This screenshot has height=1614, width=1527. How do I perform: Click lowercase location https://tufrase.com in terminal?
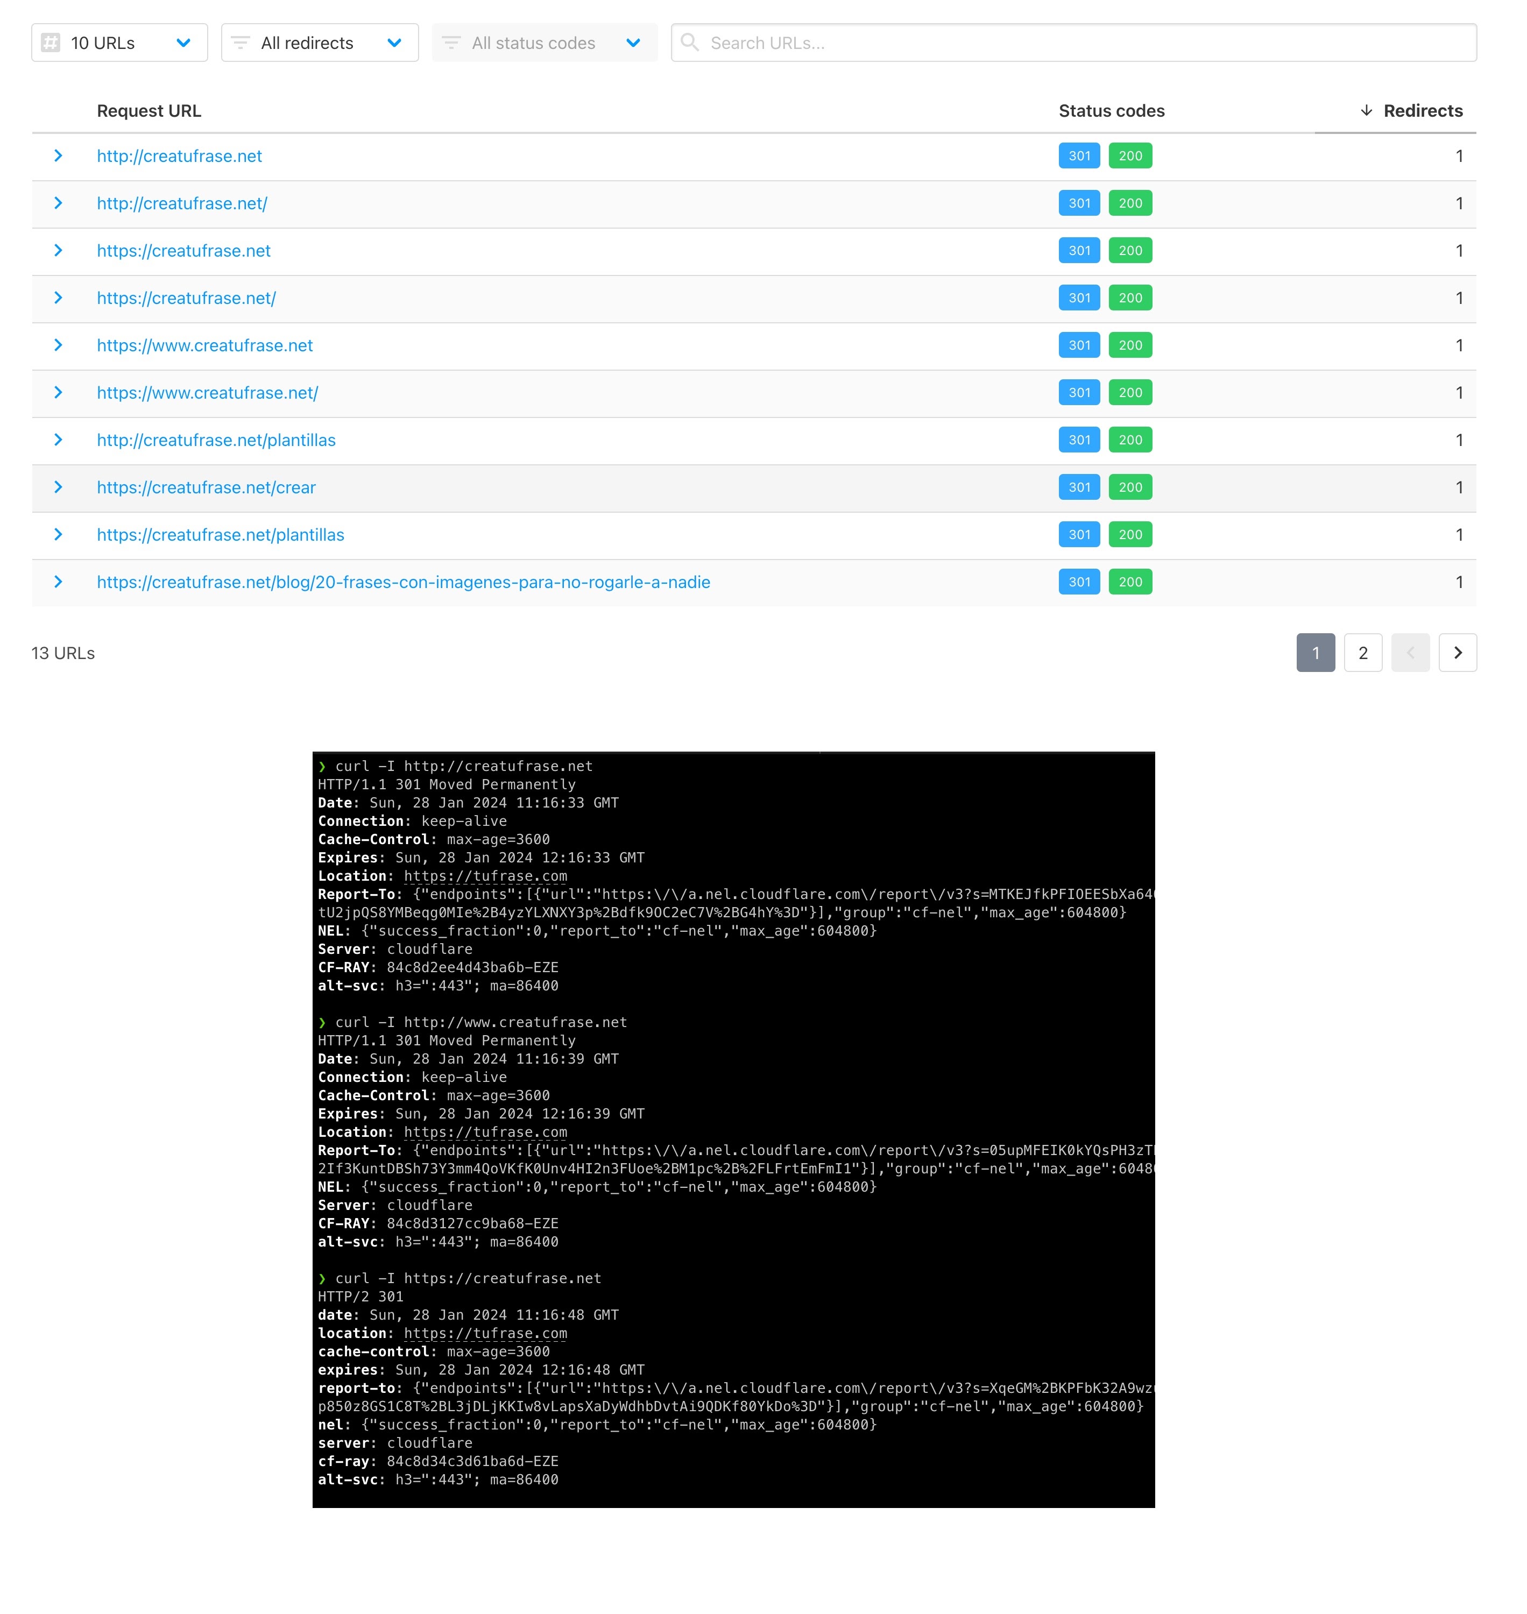point(486,1333)
